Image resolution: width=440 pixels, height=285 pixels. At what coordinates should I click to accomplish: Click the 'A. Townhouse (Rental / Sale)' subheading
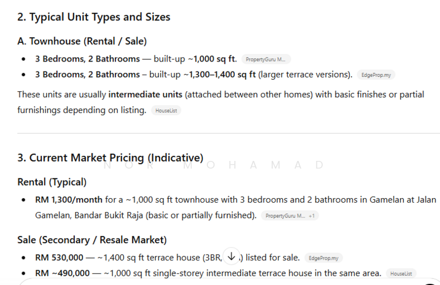click(x=82, y=41)
